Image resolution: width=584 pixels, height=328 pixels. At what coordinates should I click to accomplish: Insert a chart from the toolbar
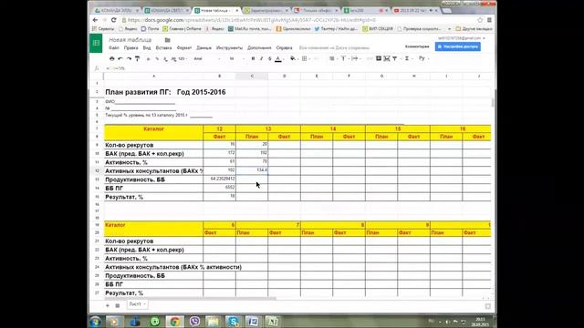(387, 58)
